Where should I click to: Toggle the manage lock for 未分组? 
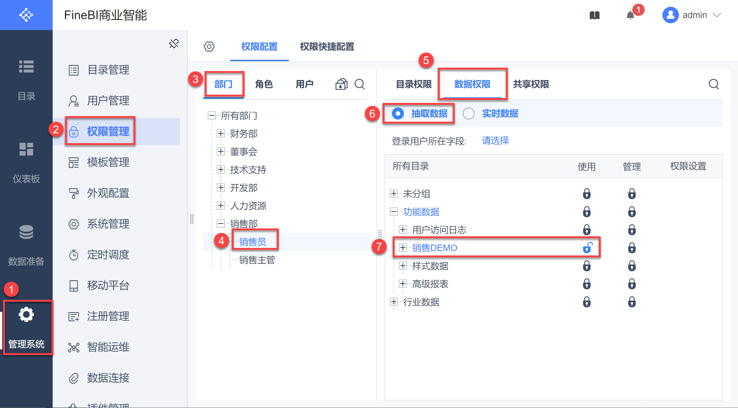632,194
